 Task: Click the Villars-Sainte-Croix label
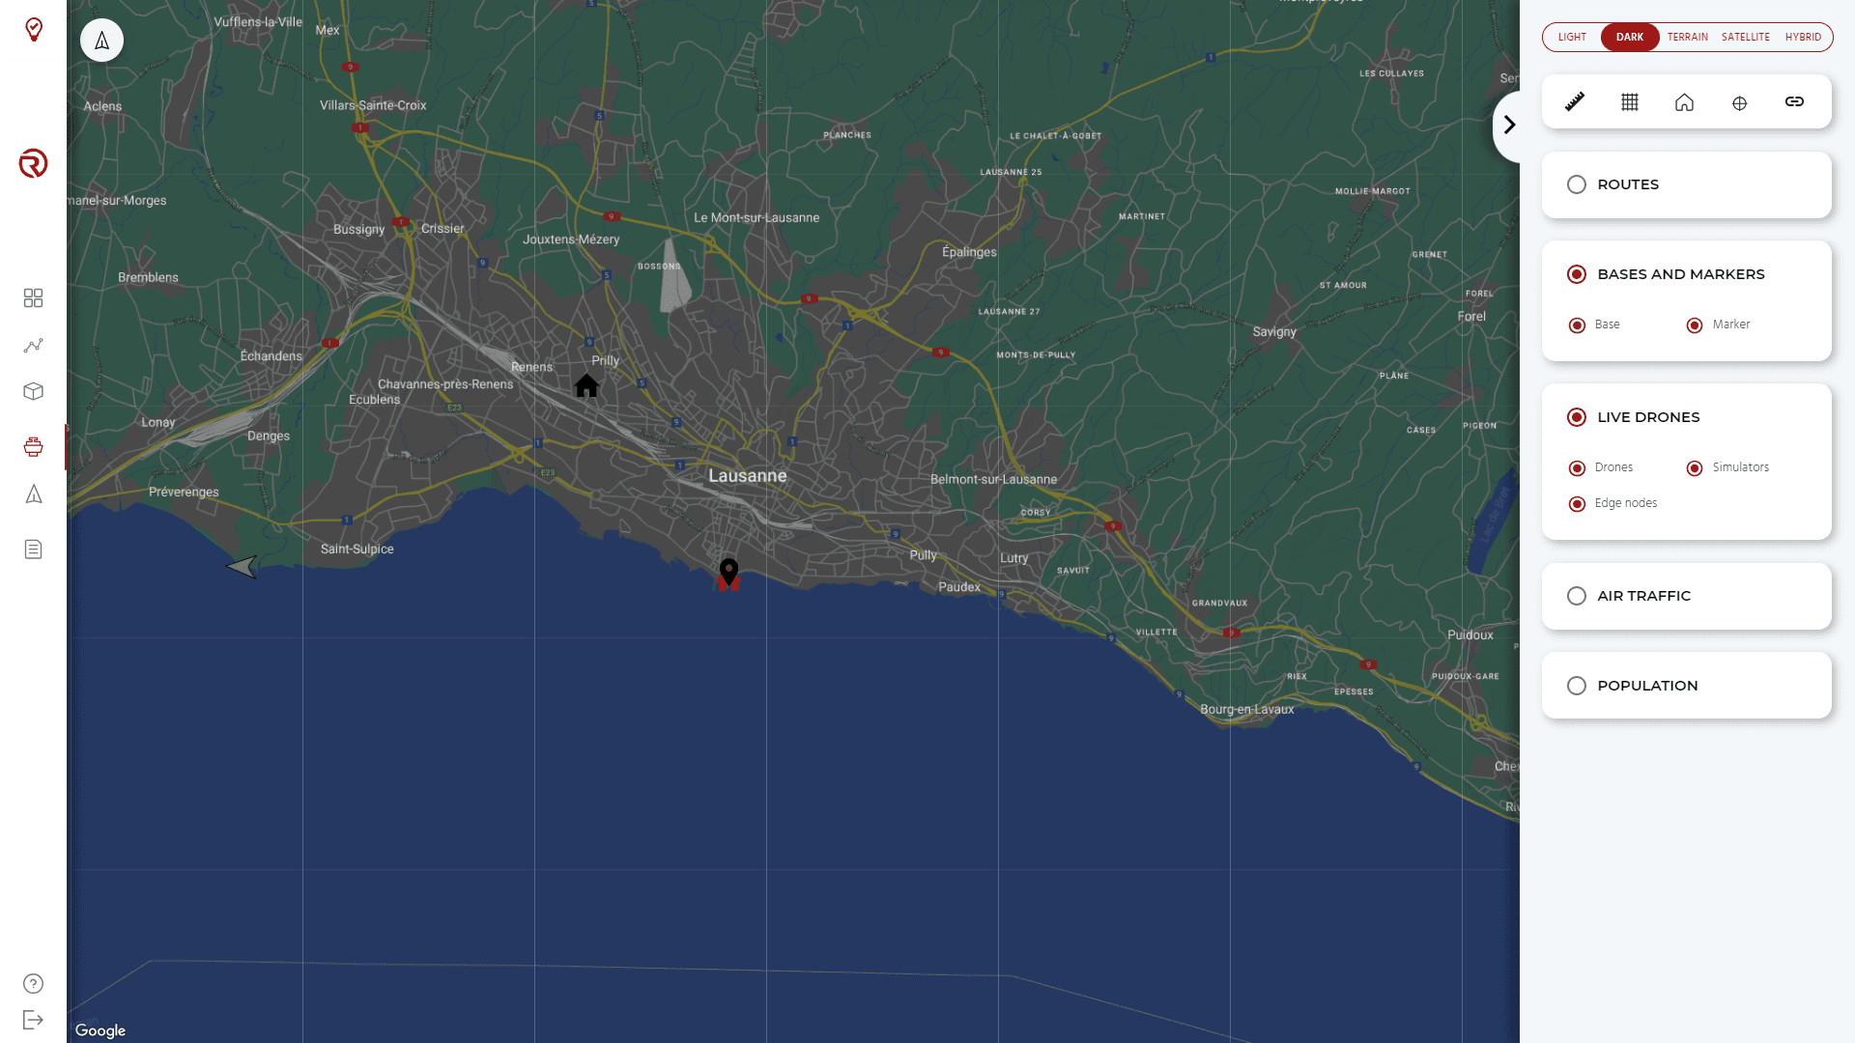click(x=373, y=105)
